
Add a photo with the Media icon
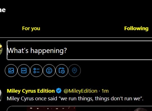[11, 71]
